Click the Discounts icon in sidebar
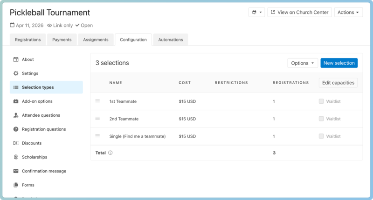The width and height of the screenshot is (373, 200). tap(16, 143)
